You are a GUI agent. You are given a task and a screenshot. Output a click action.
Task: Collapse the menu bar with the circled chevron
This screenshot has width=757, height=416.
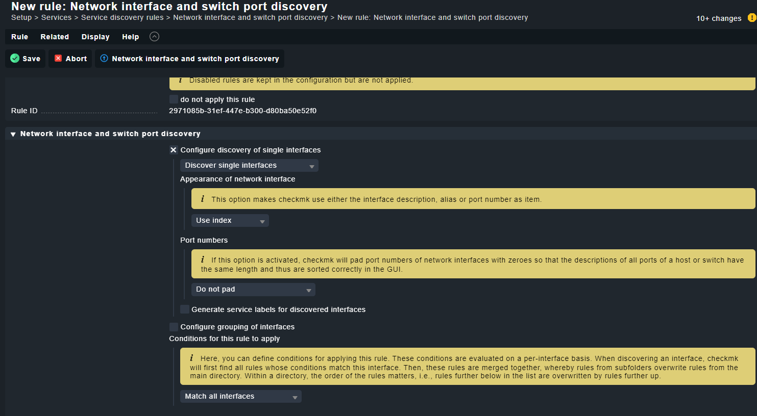pyautogui.click(x=154, y=37)
